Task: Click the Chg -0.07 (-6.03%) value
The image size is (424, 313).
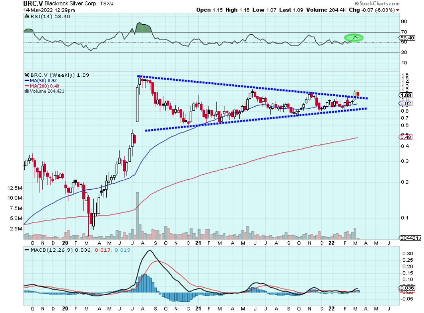Action: point(372,10)
